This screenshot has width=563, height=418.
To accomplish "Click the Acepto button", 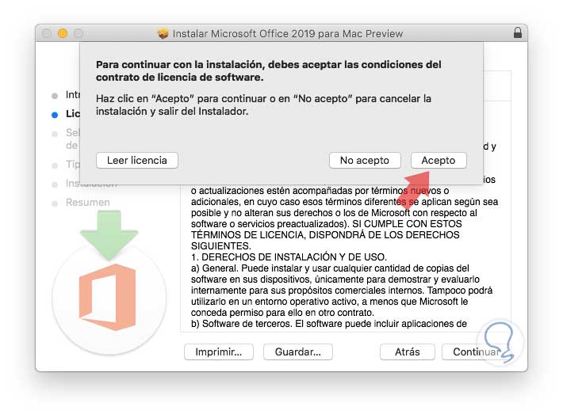I will click(439, 160).
